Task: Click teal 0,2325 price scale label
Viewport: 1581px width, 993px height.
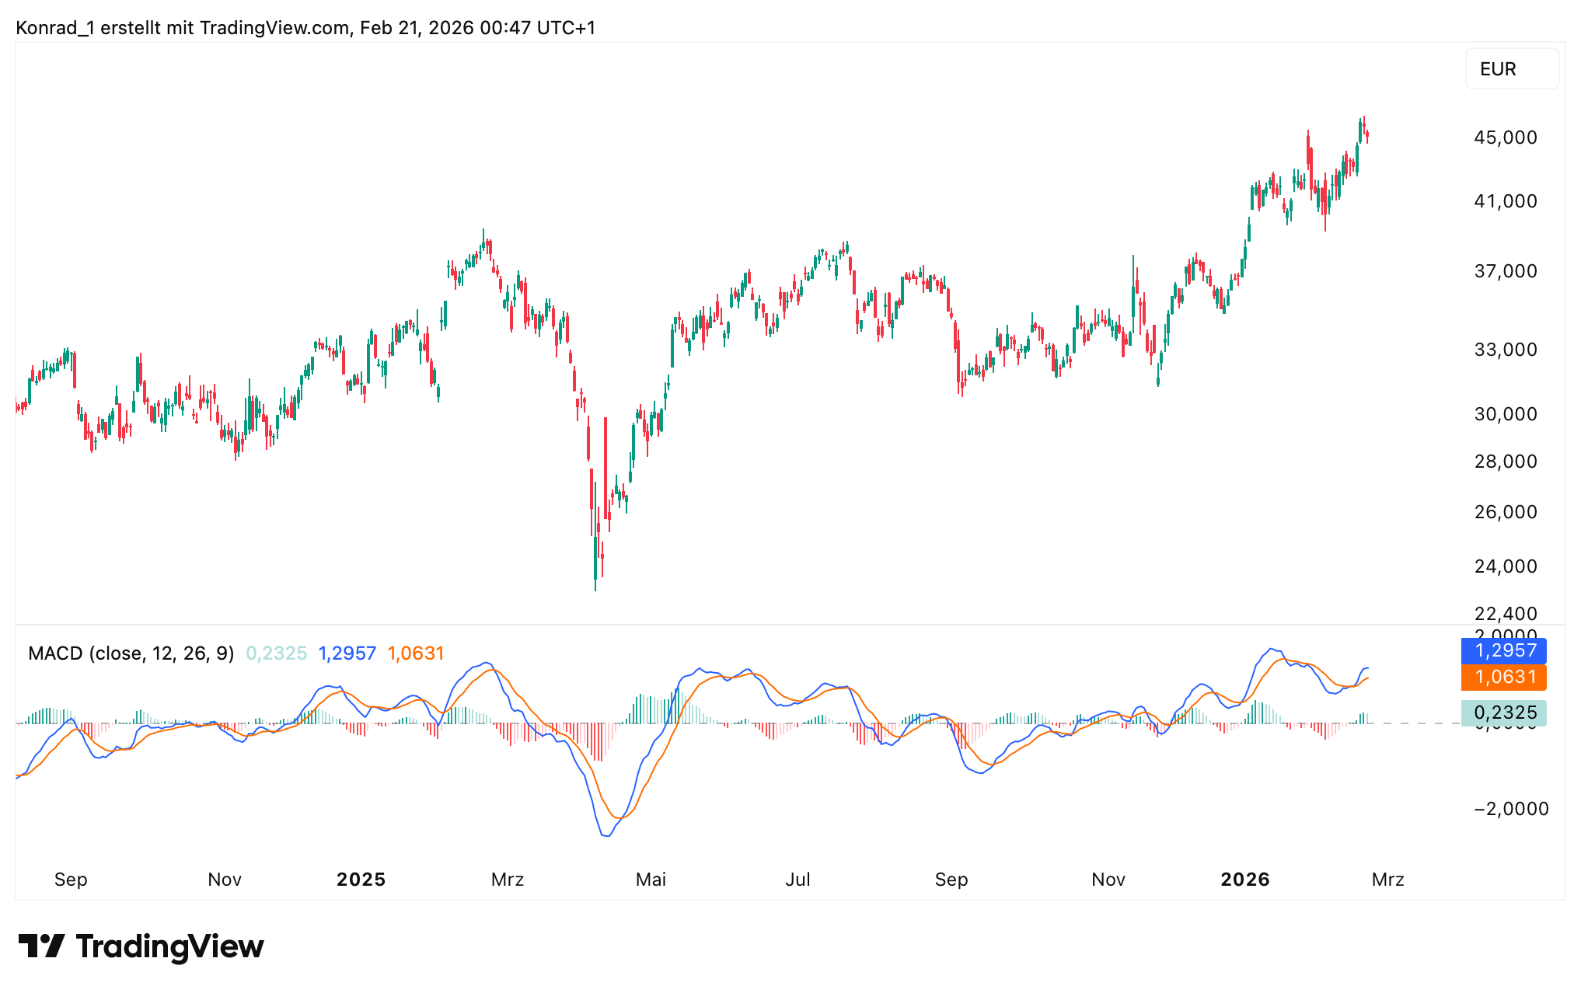Action: pyautogui.click(x=1503, y=713)
